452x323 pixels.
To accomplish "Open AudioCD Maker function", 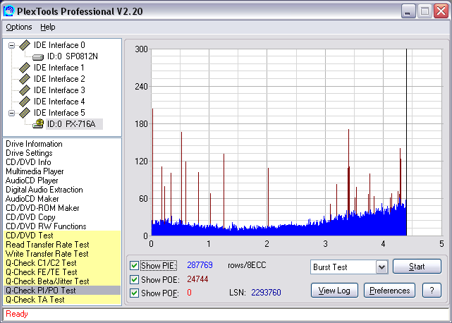I will click(32, 199).
